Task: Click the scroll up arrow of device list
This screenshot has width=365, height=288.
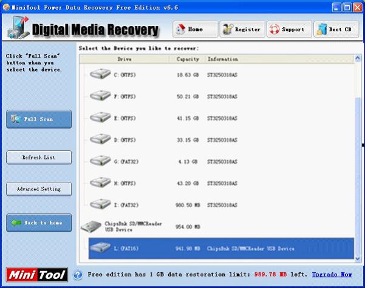Action: [358, 58]
